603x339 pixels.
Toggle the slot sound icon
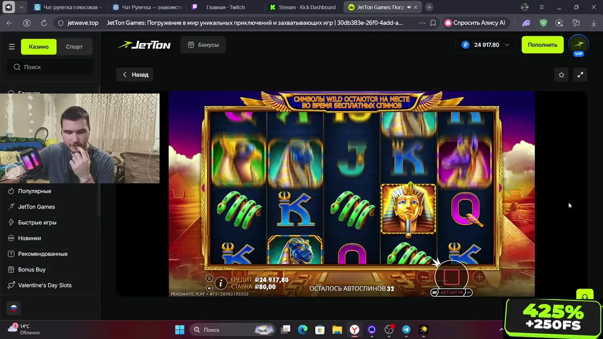[x=209, y=288]
